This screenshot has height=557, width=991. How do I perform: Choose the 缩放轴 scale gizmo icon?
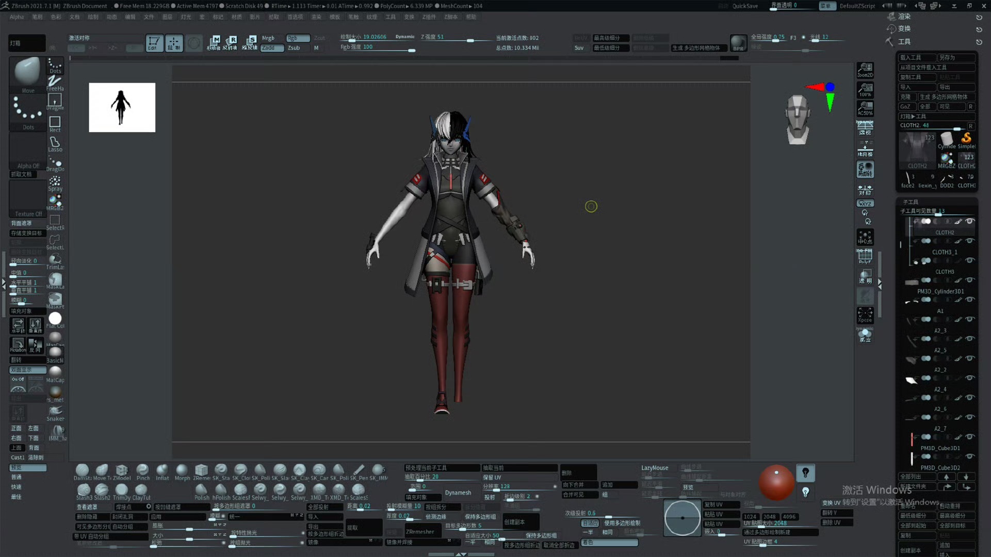(x=250, y=43)
